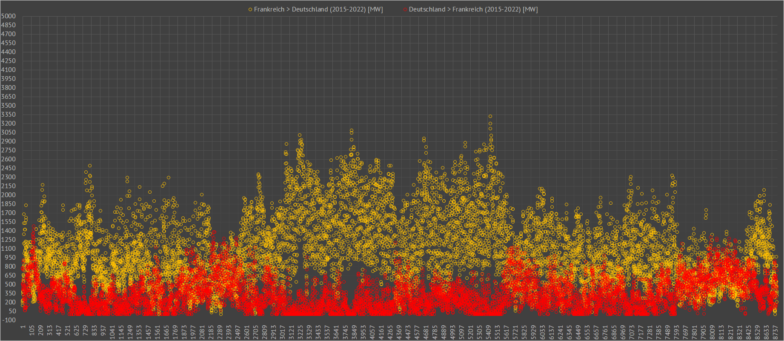Select the 4369 tick on the x-axis
The width and height of the screenshot is (784, 341).
tap(399, 330)
